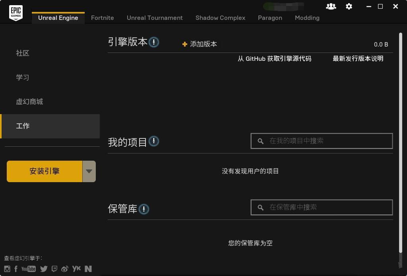Click the info icon beside 引擎版本
This screenshot has width=407, height=276.
(154, 42)
